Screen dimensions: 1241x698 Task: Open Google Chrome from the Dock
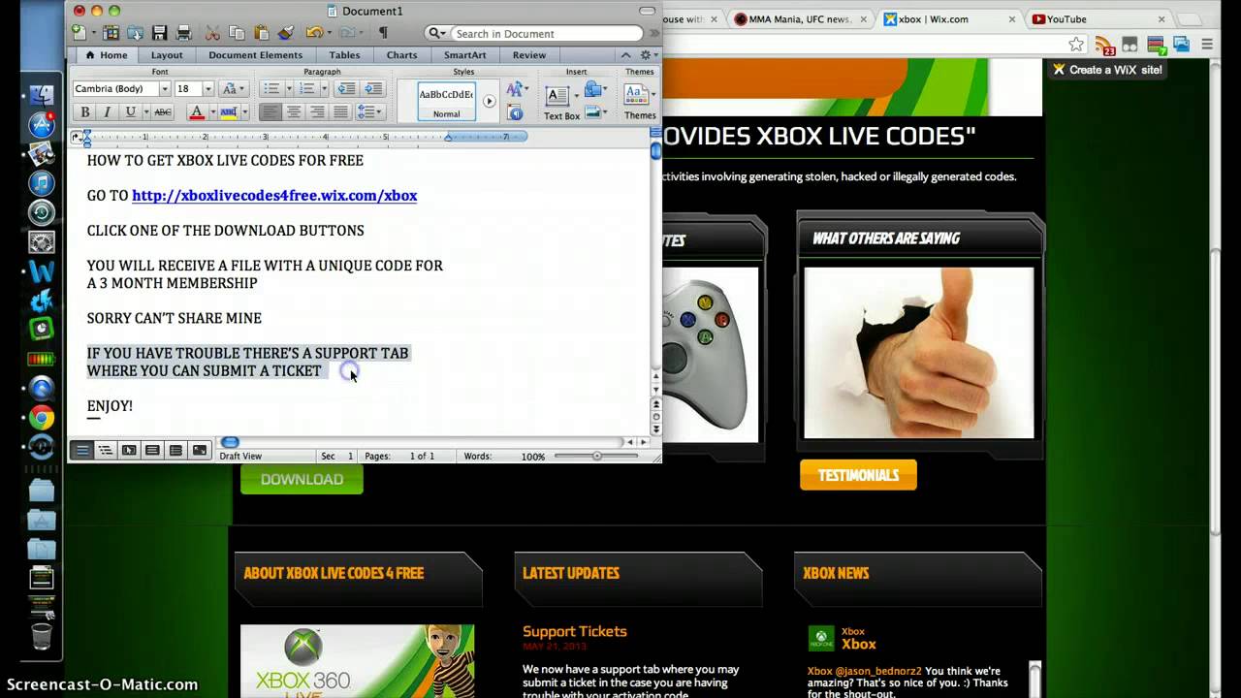point(41,418)
